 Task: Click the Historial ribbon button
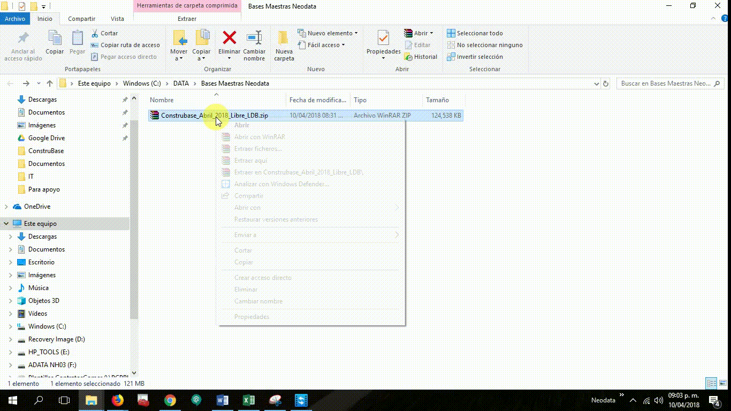421,57
